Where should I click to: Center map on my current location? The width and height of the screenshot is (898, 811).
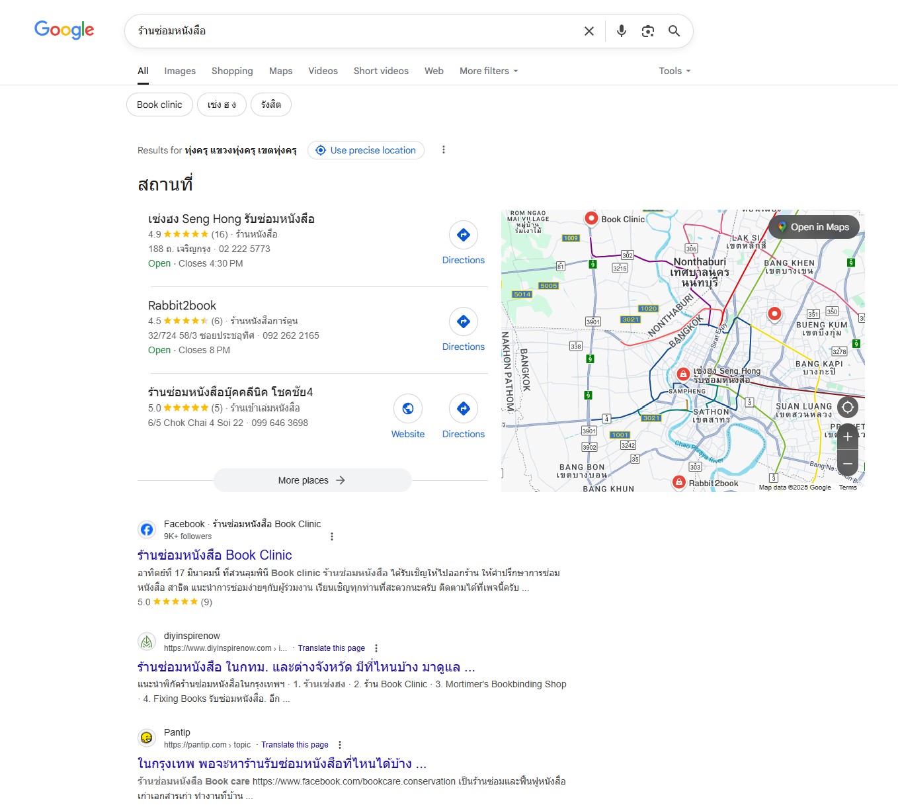point(847,407)
